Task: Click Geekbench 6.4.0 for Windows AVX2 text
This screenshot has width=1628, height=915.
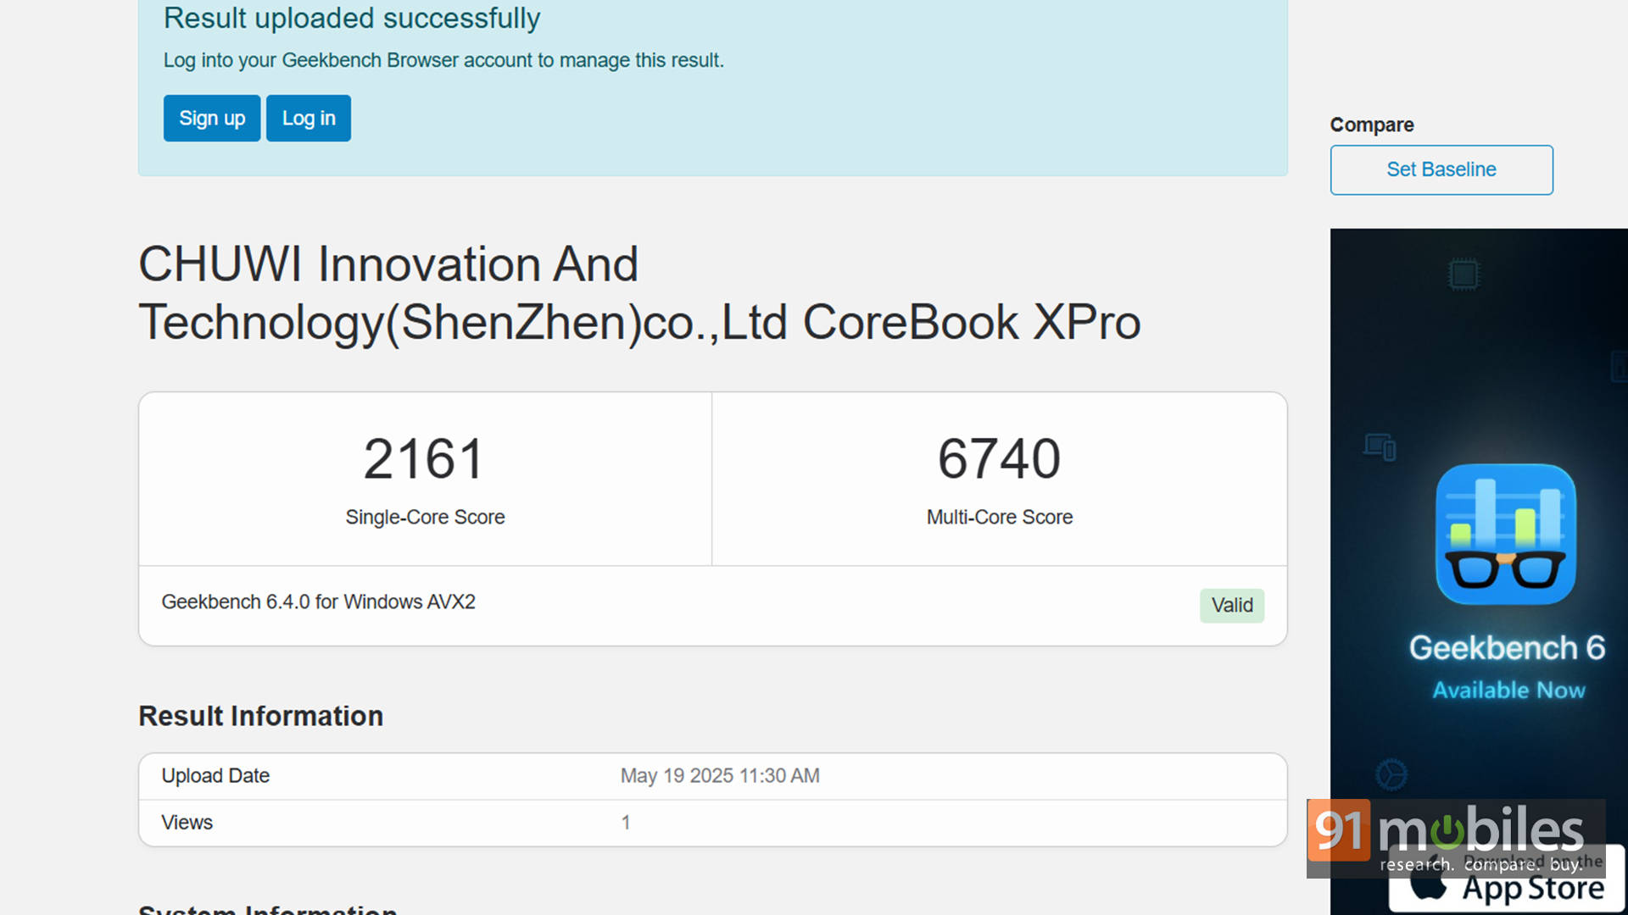Action: coord(318,602)
